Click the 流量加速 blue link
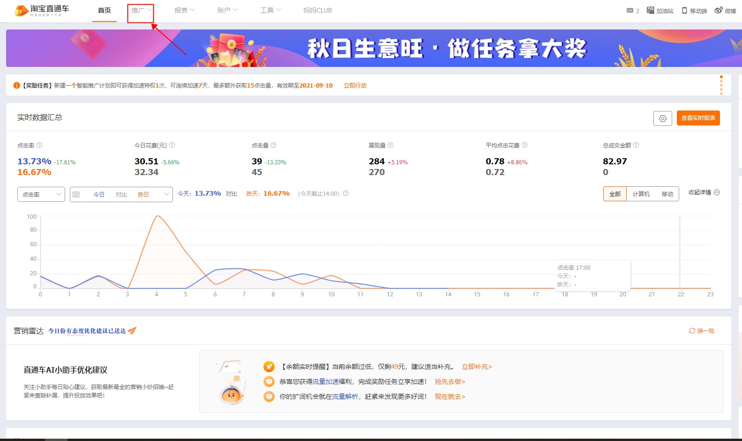 326,382
